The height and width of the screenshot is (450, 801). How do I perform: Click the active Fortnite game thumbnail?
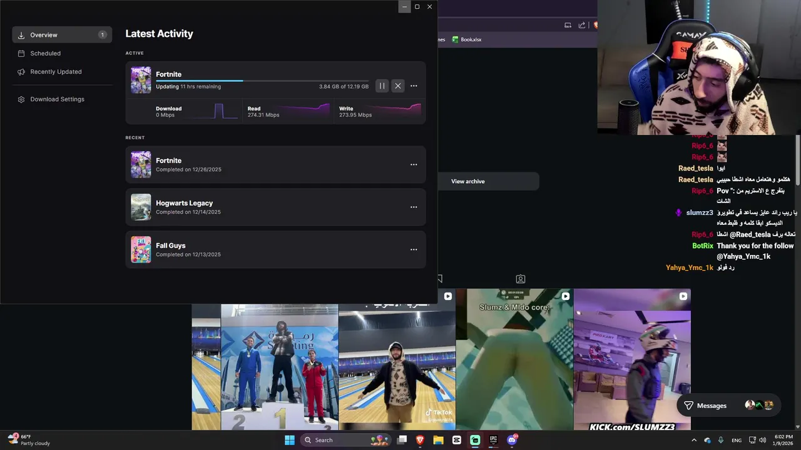pos(141,80)
